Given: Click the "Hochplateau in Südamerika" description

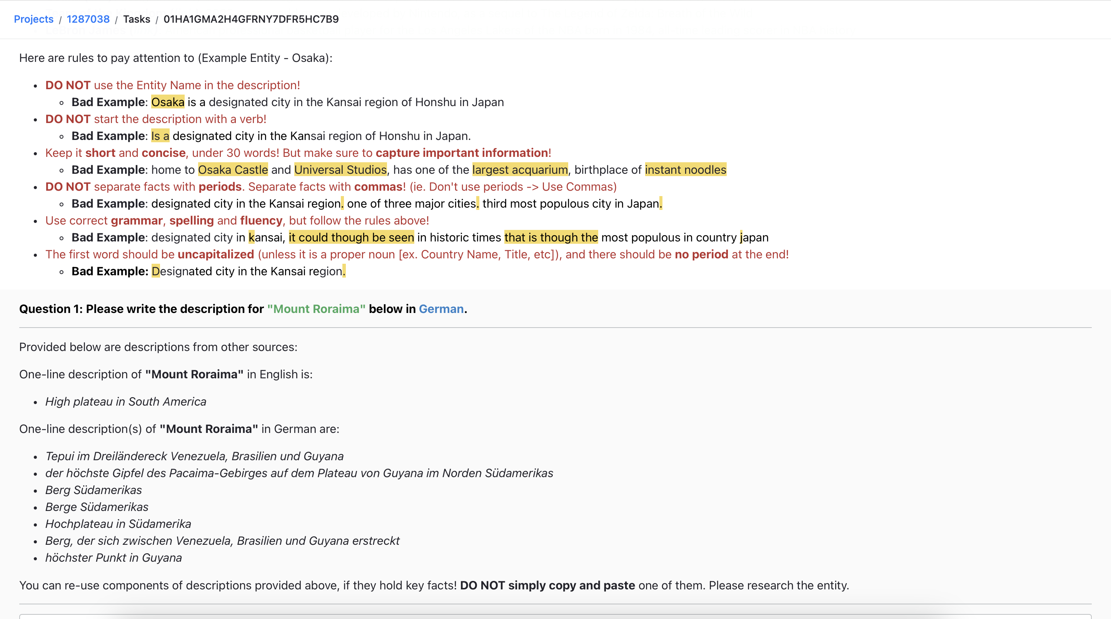Looking at the screenshot, I should (x=118, y=524).
